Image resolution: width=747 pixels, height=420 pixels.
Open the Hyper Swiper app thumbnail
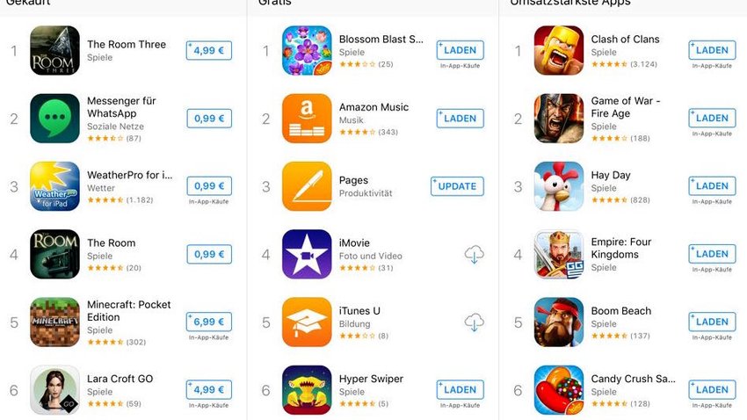307,390
